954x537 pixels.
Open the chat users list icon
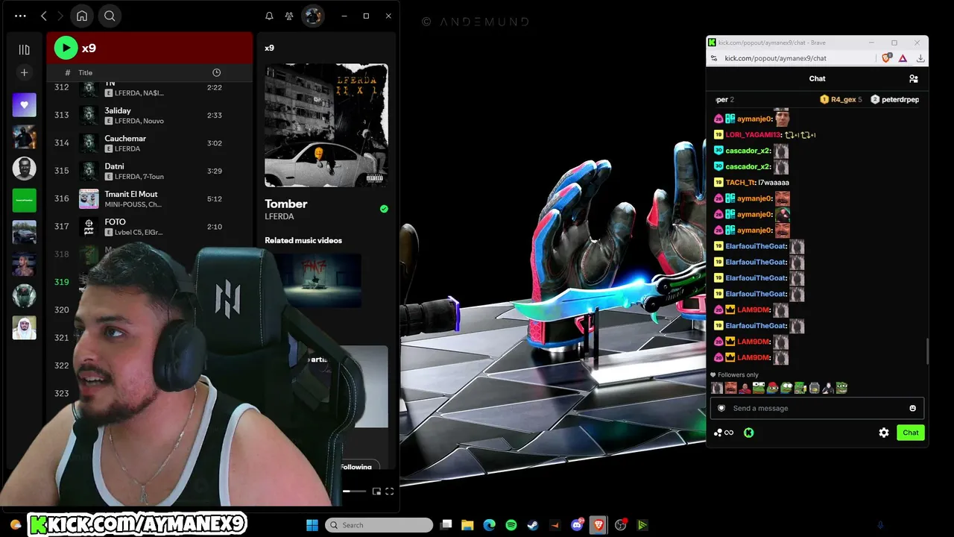coord(914,78)
